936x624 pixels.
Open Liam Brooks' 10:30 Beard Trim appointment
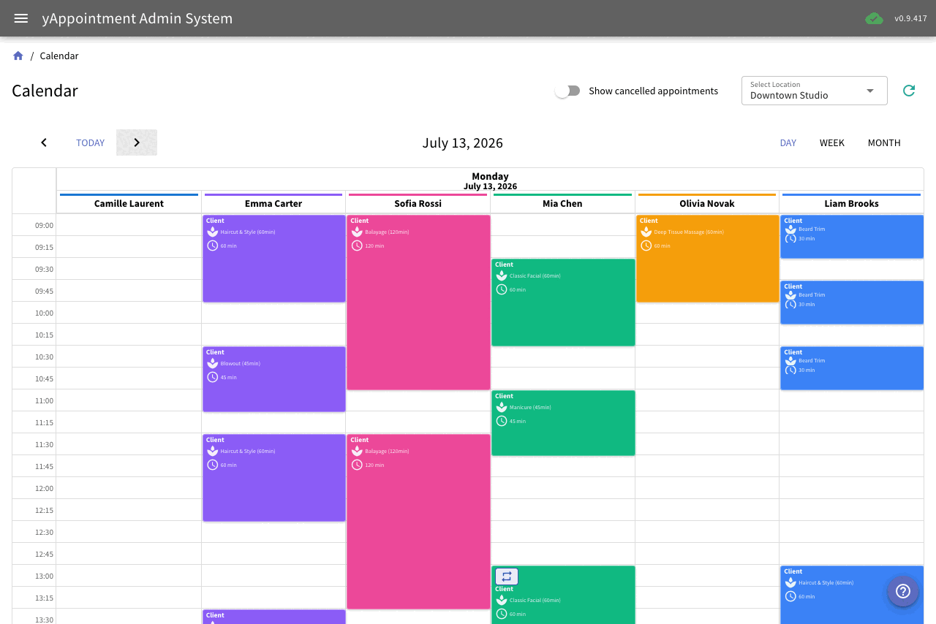pyautogui.click(x=852, y=368)
